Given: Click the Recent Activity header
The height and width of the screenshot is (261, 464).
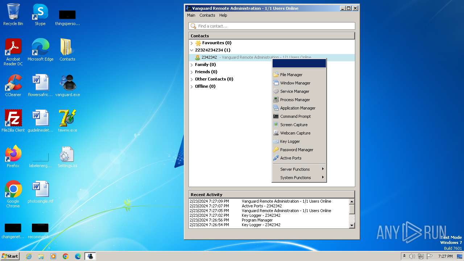Looking at the screenshot, I should pyautogui.click(x=272, y=195).
